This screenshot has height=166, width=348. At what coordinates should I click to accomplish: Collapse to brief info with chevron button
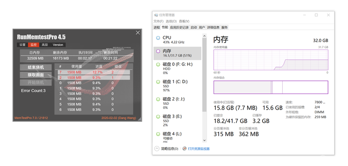pyautogui.click(x=157, y=149)
